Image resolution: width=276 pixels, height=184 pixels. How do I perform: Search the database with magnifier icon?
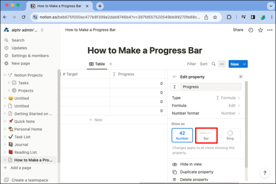213,64
